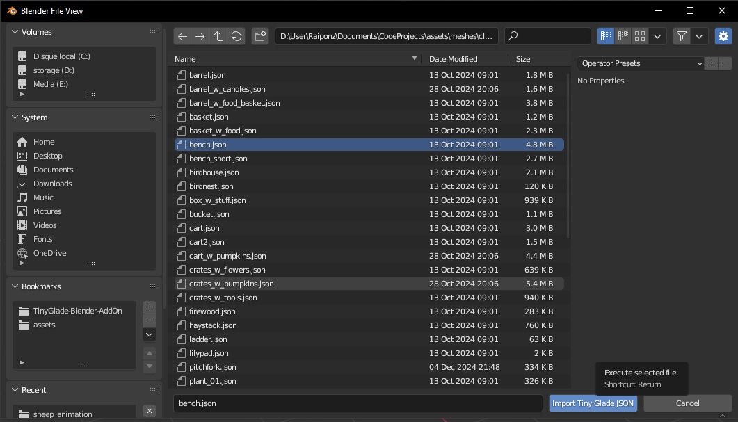738x422 pixels.
Task: Create a new directory
Action: point(260,36)
